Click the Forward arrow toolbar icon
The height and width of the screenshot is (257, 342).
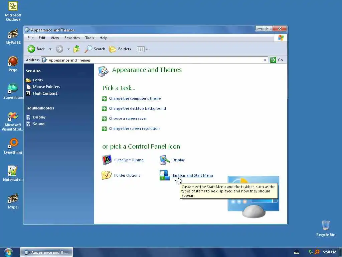(59, 49)
